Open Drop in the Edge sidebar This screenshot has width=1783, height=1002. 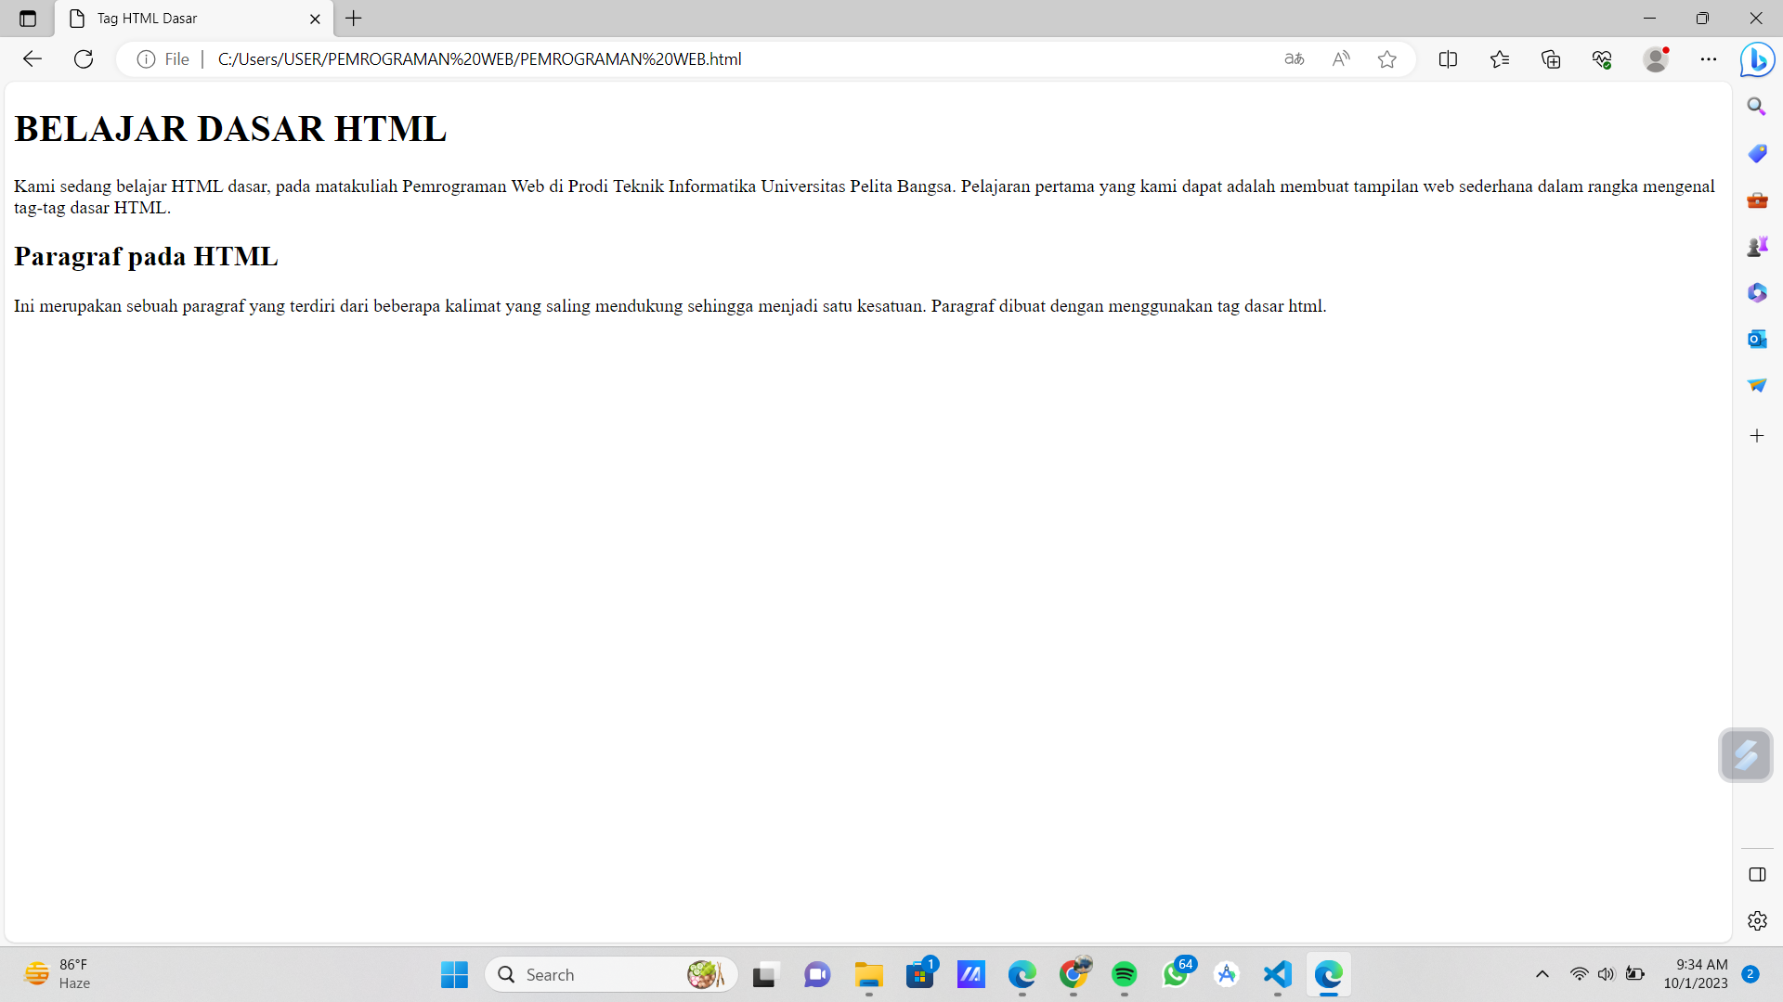[x=1757, y=384]
